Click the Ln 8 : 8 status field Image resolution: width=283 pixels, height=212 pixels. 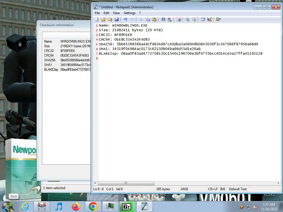(x=99, y=189)
